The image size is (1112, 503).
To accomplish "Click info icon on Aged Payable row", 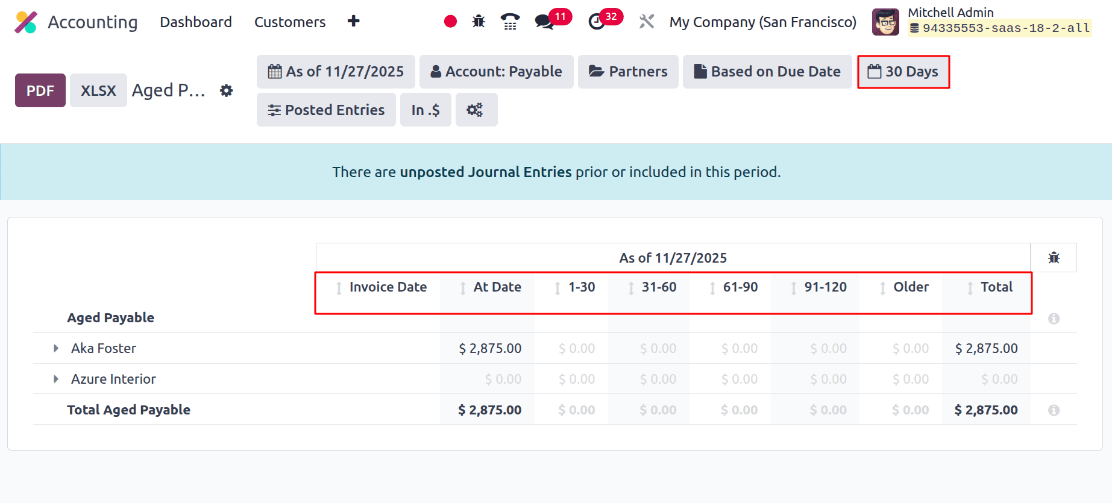I will [1054, 318].
